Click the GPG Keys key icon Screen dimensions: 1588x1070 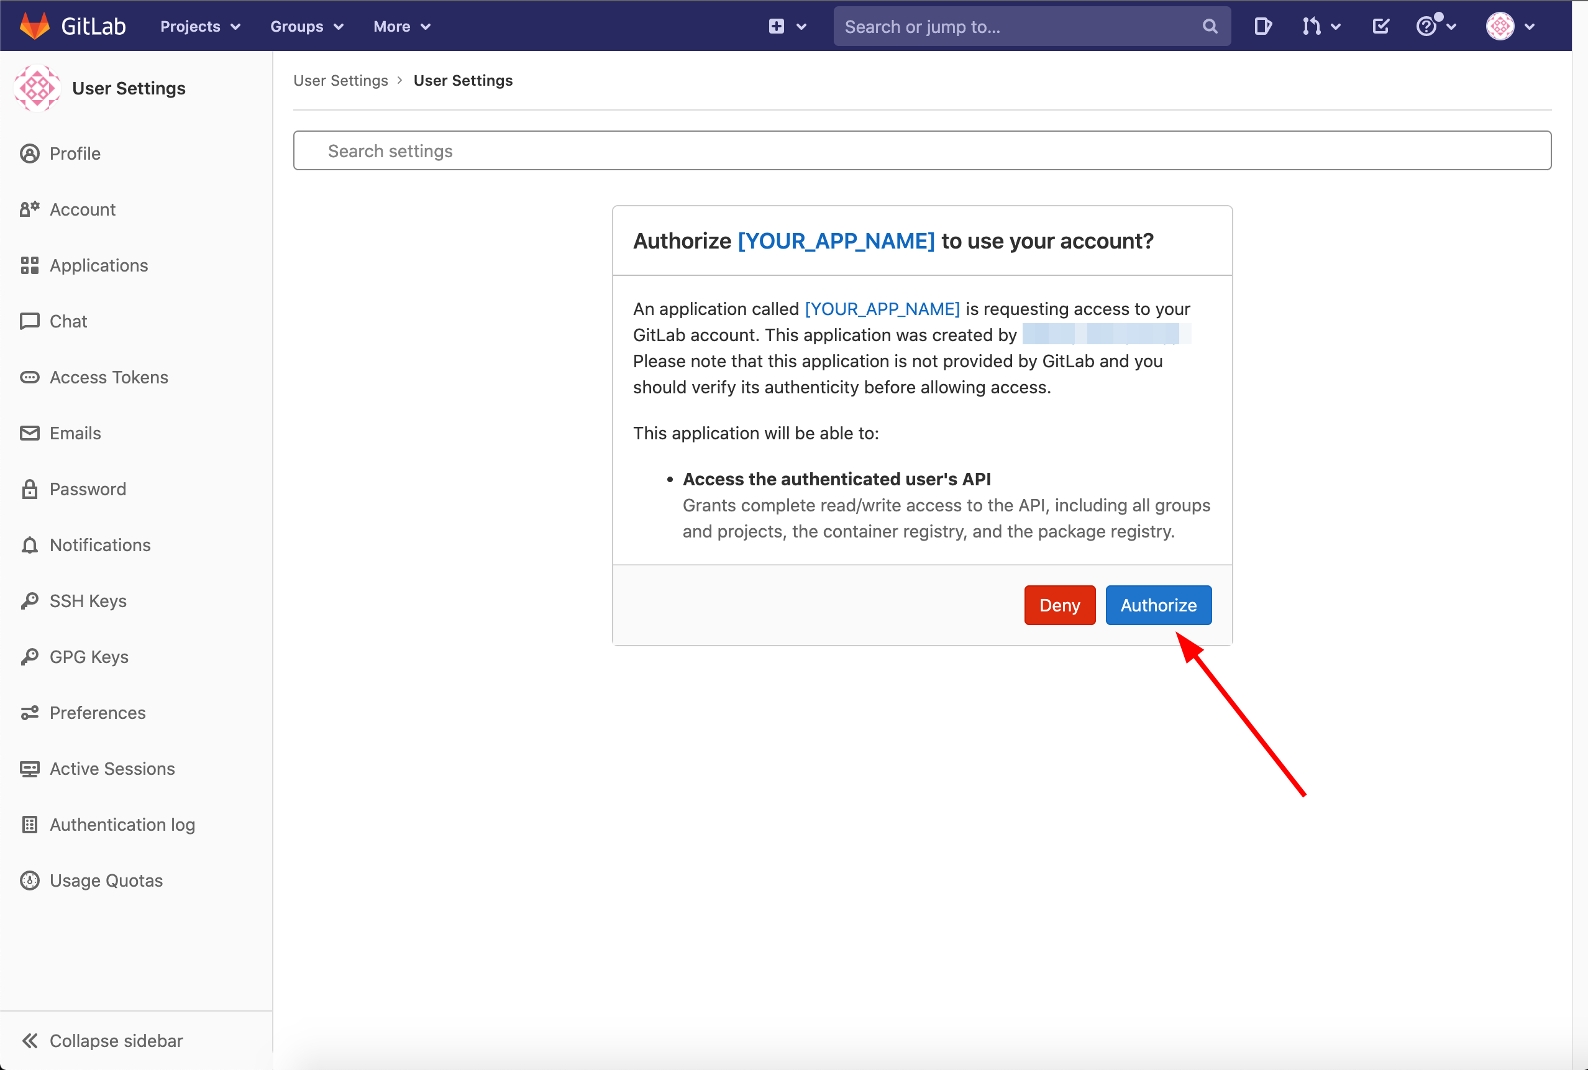point(29,657)
